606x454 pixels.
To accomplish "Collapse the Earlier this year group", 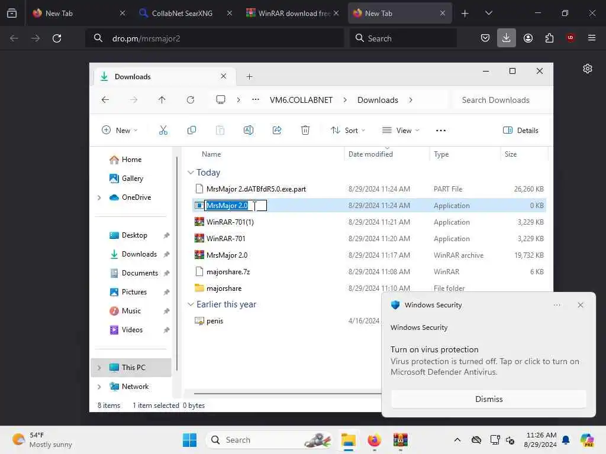I will (x=191, y=304).
